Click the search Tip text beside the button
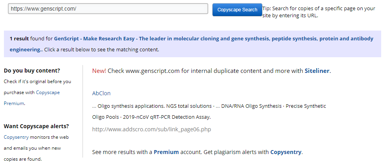Viewport: 391px width, 165px height. (318, 12)
